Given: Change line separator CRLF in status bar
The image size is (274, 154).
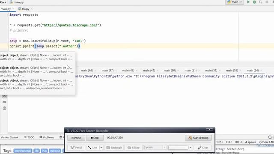Looking at the screenshot, I should [x=229, y=142].
